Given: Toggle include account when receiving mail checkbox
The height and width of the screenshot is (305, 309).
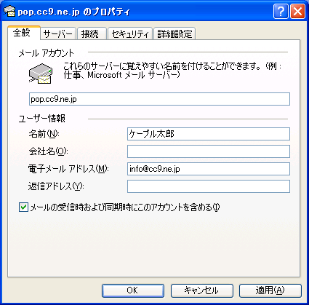Looking at the screenshot, I should pyautogui.click(x=23, y=207).
